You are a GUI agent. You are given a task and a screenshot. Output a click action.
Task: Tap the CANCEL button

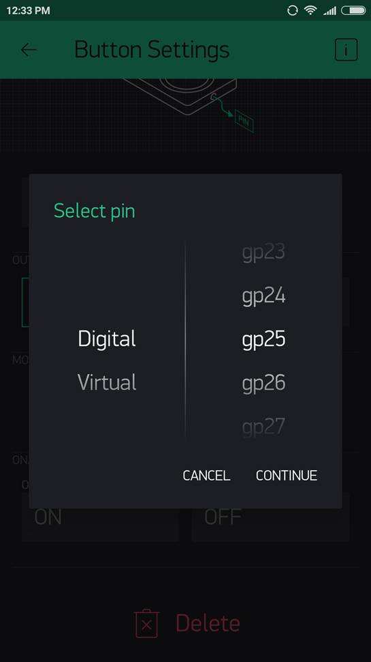tap(206, 476)
